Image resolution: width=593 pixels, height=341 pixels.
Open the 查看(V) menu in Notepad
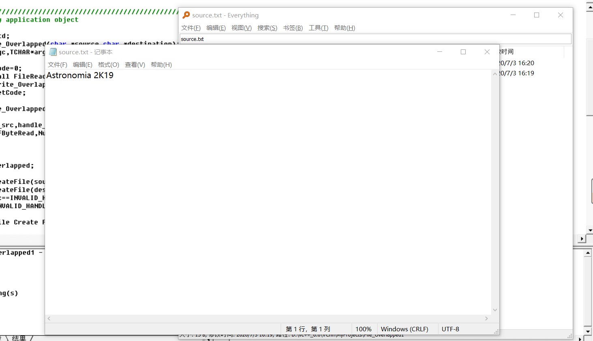coord(135,64)
